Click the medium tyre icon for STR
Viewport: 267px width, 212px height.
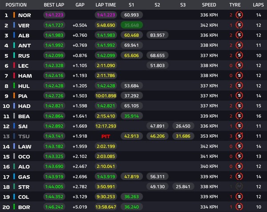coord(241,186)
